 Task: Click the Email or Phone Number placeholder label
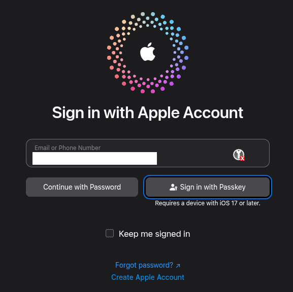pos(68,148)
